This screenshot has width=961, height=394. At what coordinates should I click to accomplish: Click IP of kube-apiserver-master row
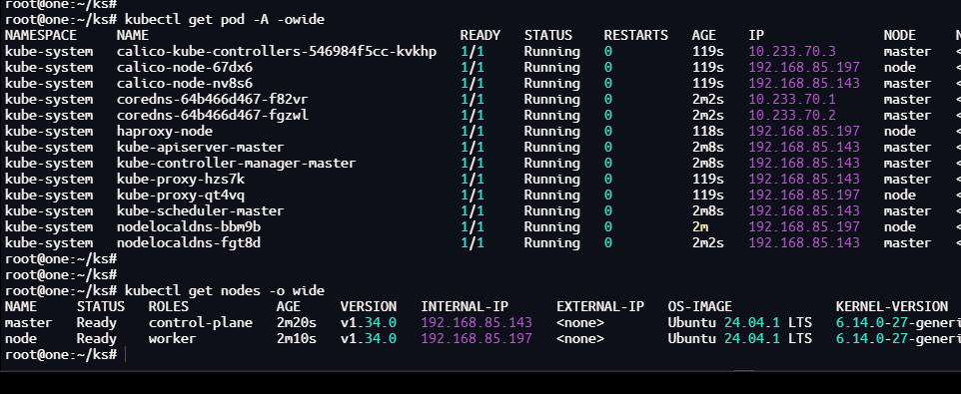point(804,148)
